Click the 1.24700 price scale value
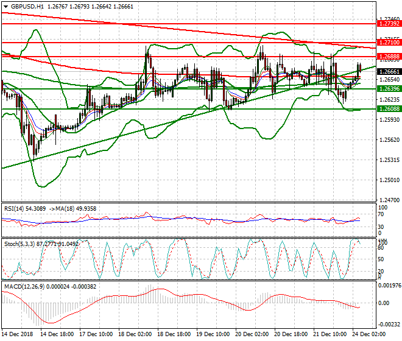Viewport: 402px width, 341px height. [x=389, y=200]
